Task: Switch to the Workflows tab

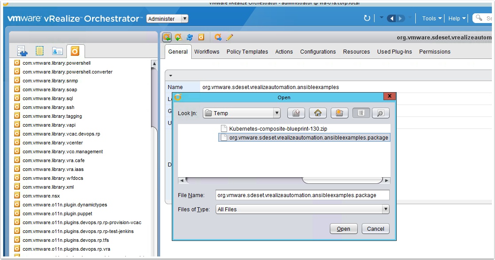Action: 207,51
